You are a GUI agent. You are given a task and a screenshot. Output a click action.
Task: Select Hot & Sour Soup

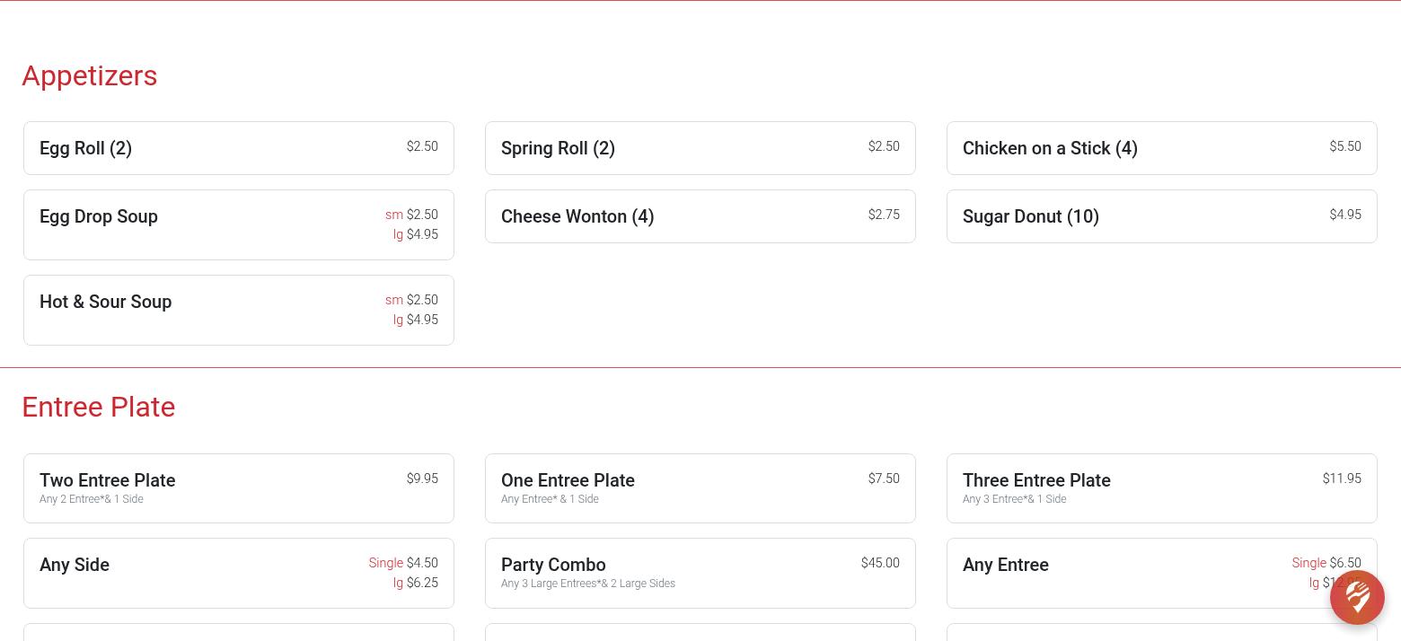238,310
